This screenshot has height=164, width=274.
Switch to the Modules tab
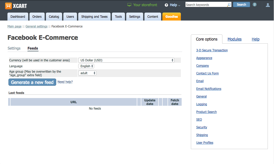(234, 39)
